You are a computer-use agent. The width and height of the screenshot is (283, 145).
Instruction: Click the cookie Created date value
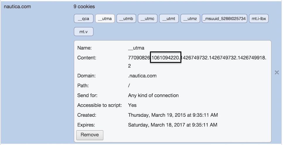pos(173,115)
